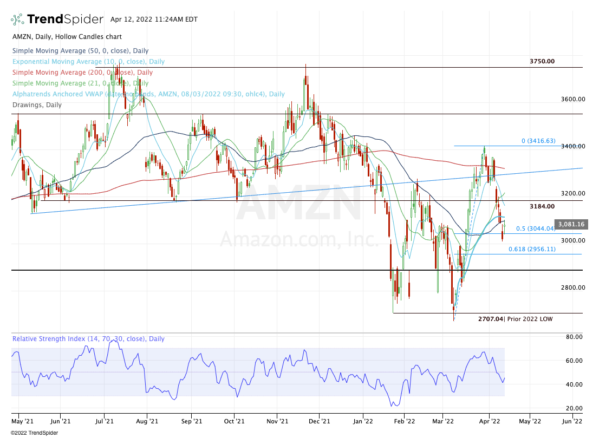Screen dimensions: 599x438
Task: Click the RSI axis value 80.00
Action: pos(574,337)
